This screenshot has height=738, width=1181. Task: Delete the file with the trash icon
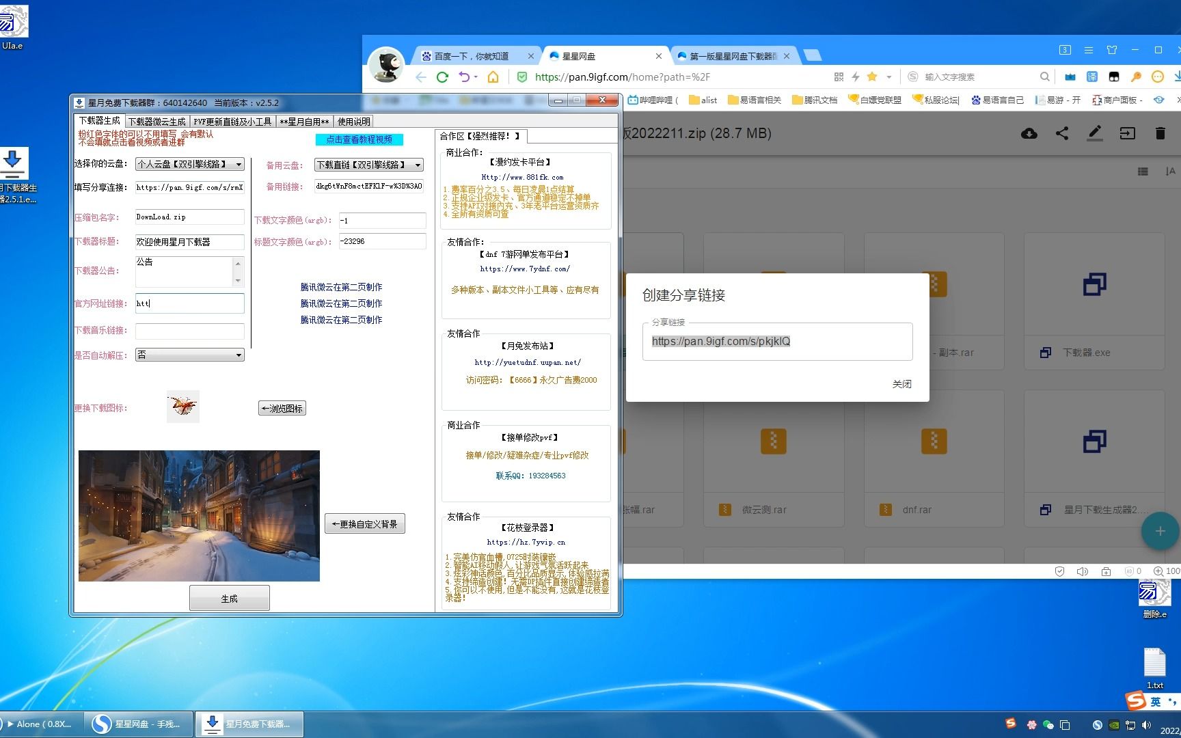point(1160,133)
